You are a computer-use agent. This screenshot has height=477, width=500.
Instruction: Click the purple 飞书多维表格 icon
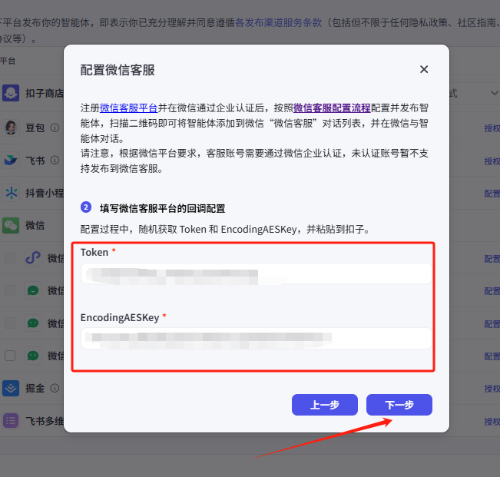[x=11, y=420]
